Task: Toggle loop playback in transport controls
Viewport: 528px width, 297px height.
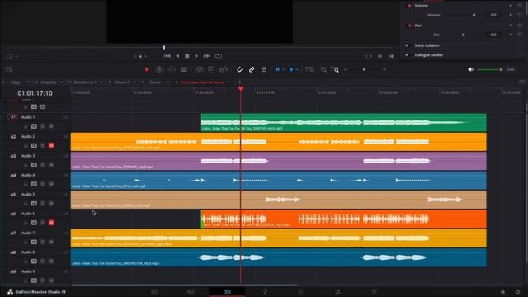Action: (x=219, y=56)
